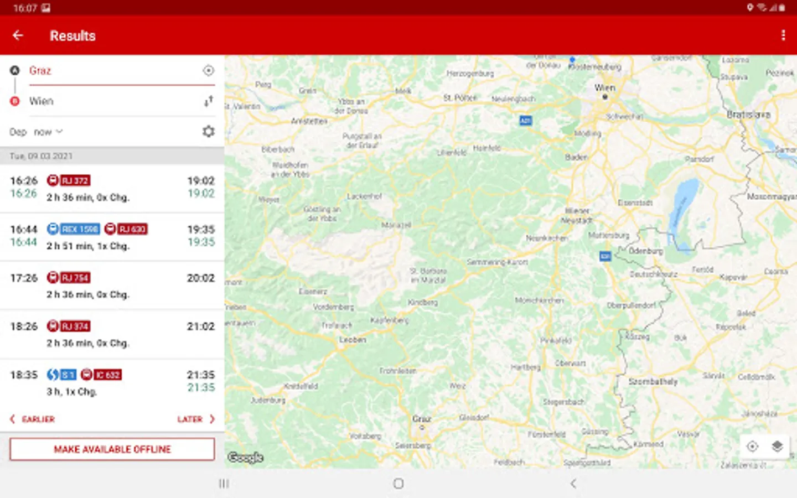Image resolution: width=797 pixels, height=498 pixels.
Task: Click the Szombathely map label
Action: click(653, 382)
